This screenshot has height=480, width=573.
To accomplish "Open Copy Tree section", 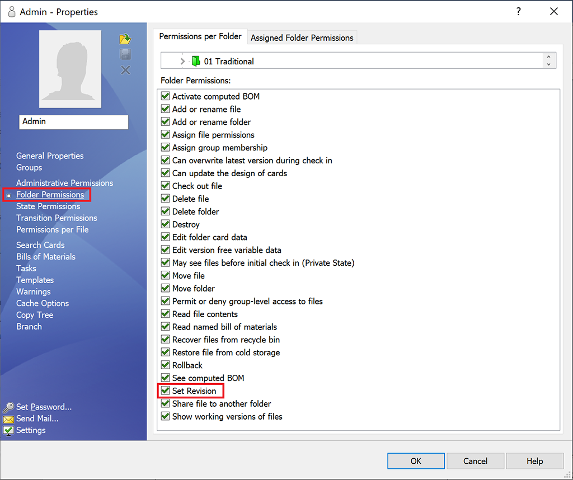I will click(35, 315).
